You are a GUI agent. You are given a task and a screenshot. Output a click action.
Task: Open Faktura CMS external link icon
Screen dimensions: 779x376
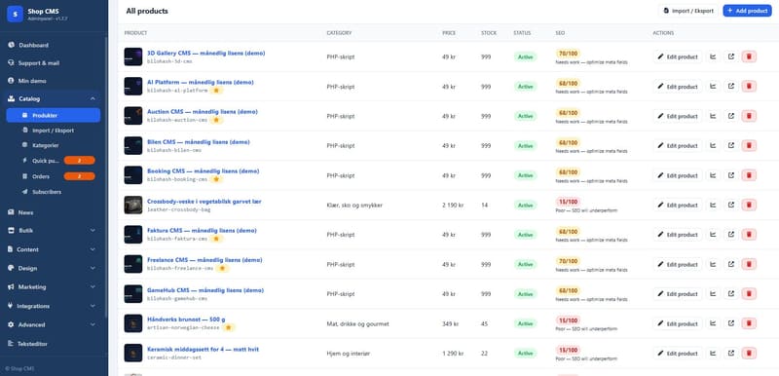[x=731, y=235]
